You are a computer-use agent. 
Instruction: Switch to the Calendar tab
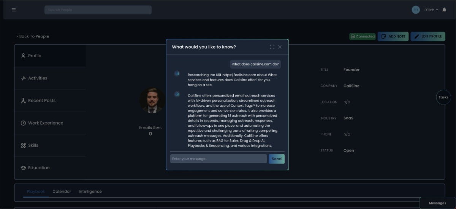[x=62, y=192]
